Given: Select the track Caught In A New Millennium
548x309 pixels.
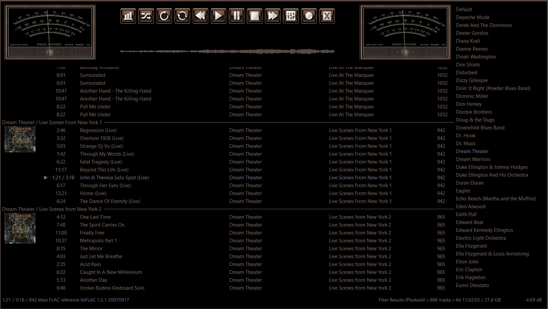Looking at the screenshot, I should [111, 272].
